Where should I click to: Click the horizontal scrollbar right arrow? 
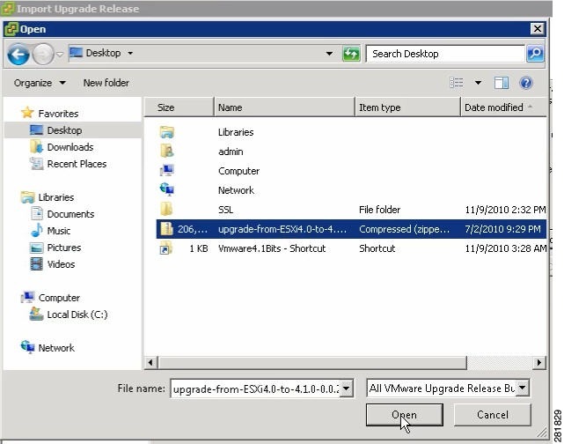(x=538, y=362)
